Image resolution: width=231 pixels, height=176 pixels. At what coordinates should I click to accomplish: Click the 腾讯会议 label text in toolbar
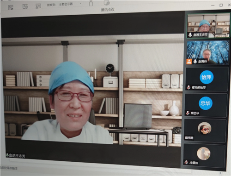click(108, 10)
